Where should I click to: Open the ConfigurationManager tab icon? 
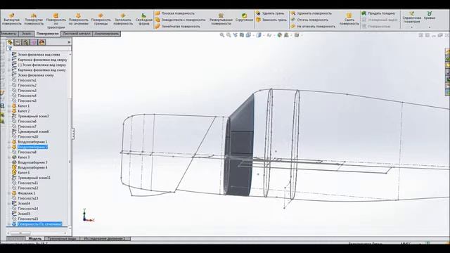26,42
